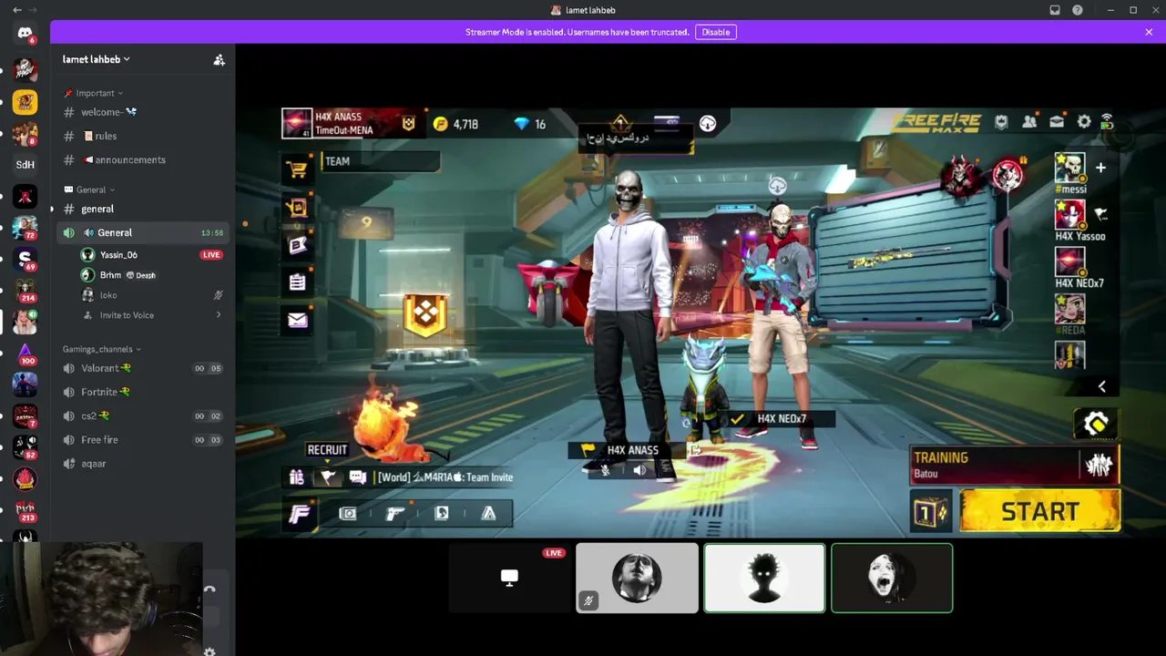Add a friend with the plus icon
This screenshot has width=1166, height=656.
tap(1100, 168)
